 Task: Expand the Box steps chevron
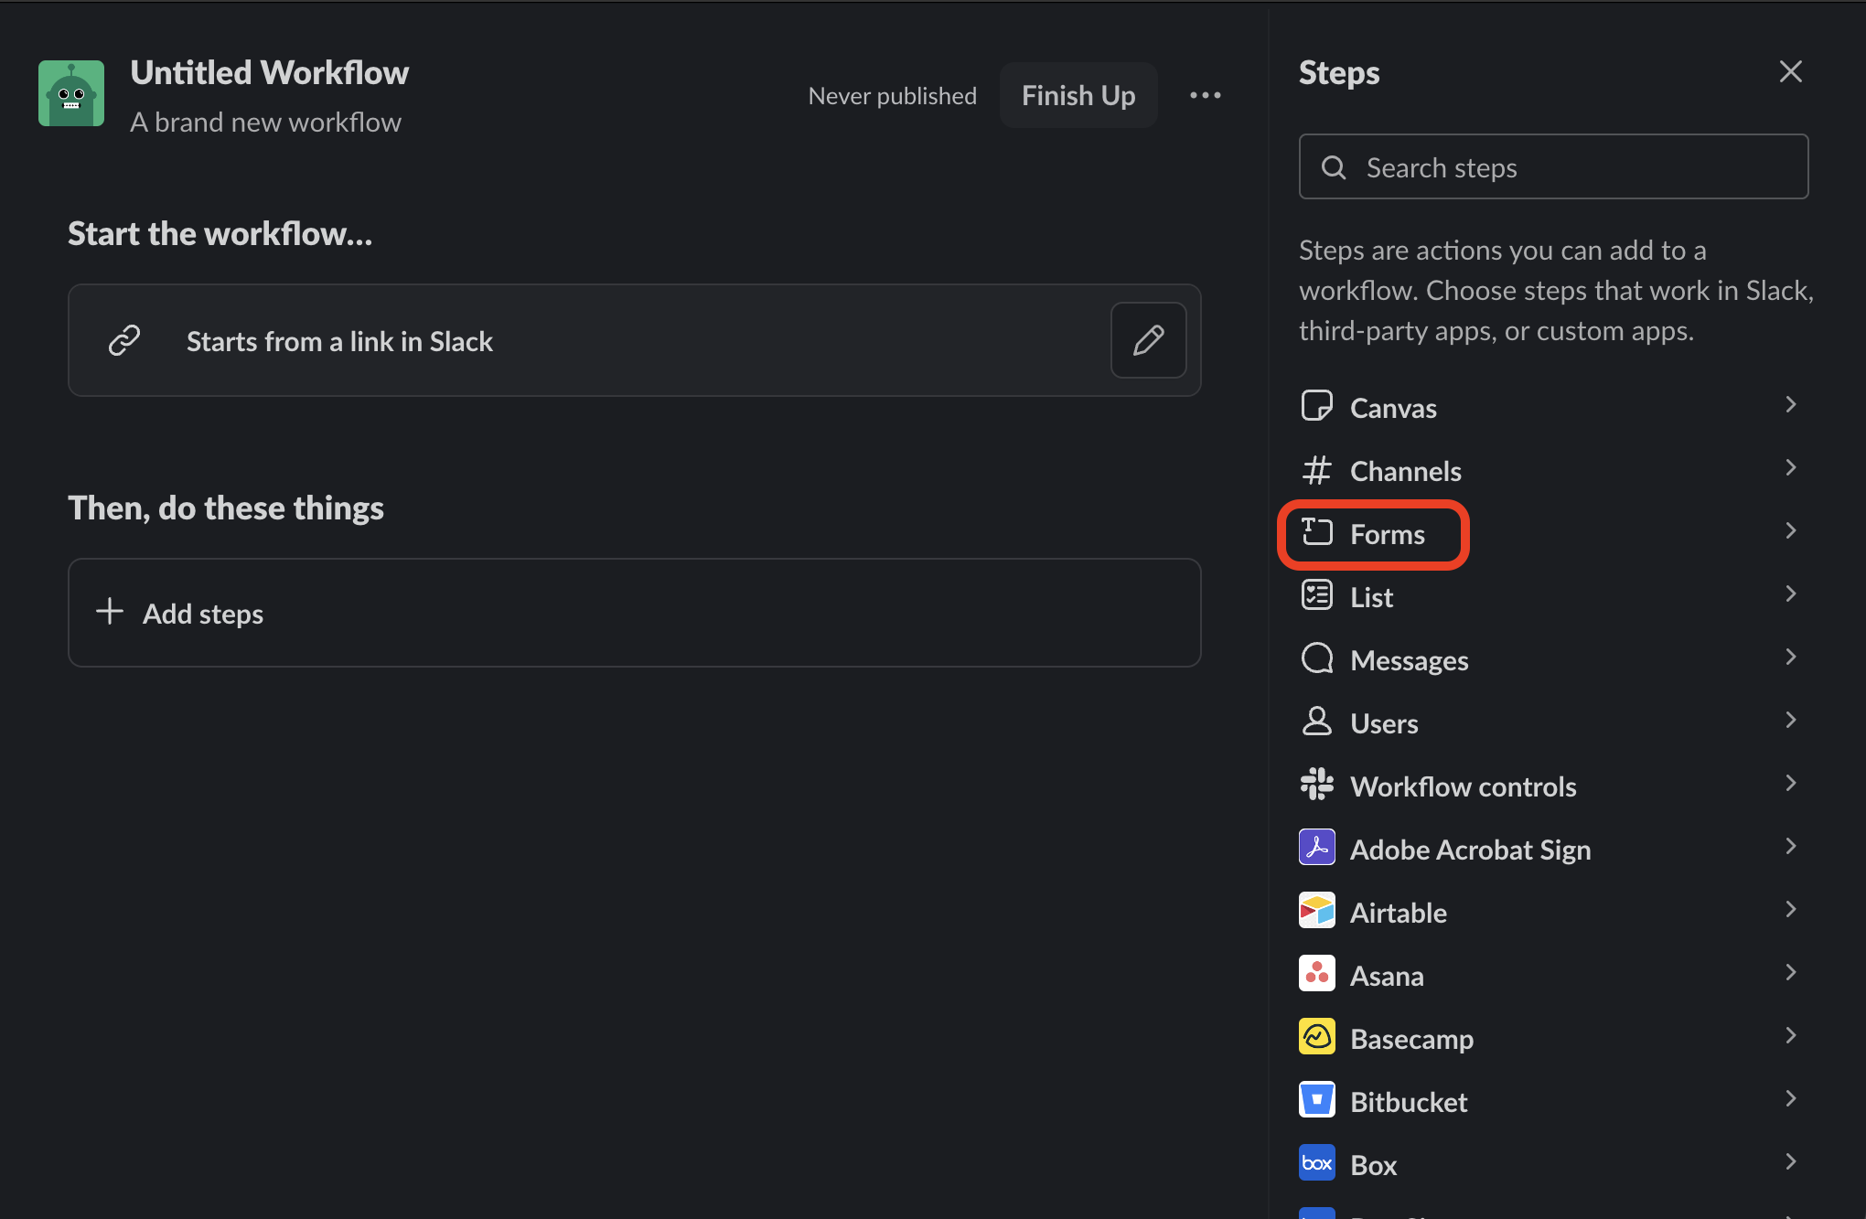tap(1790, 1162)
